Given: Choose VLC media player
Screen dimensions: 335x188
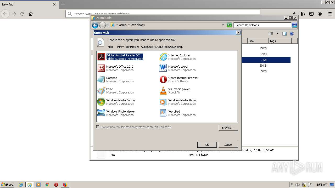Looking at the screenshot, I should pos(175,91).
